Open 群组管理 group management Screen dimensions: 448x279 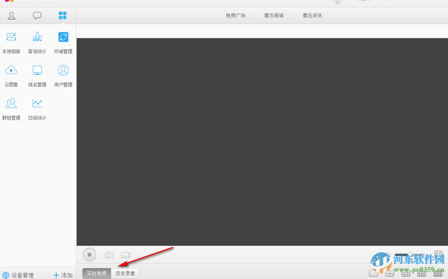click(11, 109)
